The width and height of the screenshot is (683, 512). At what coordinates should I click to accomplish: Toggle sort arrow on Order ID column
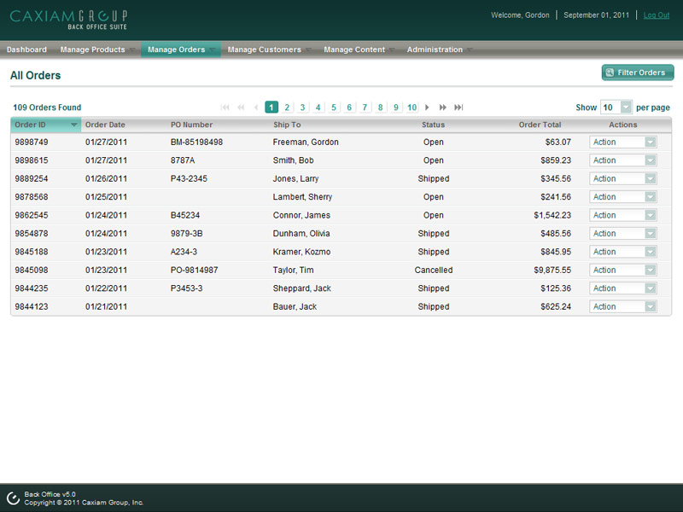click(74, 125)
